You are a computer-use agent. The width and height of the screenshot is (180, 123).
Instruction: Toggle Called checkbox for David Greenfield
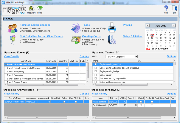(x=141, y=105)
